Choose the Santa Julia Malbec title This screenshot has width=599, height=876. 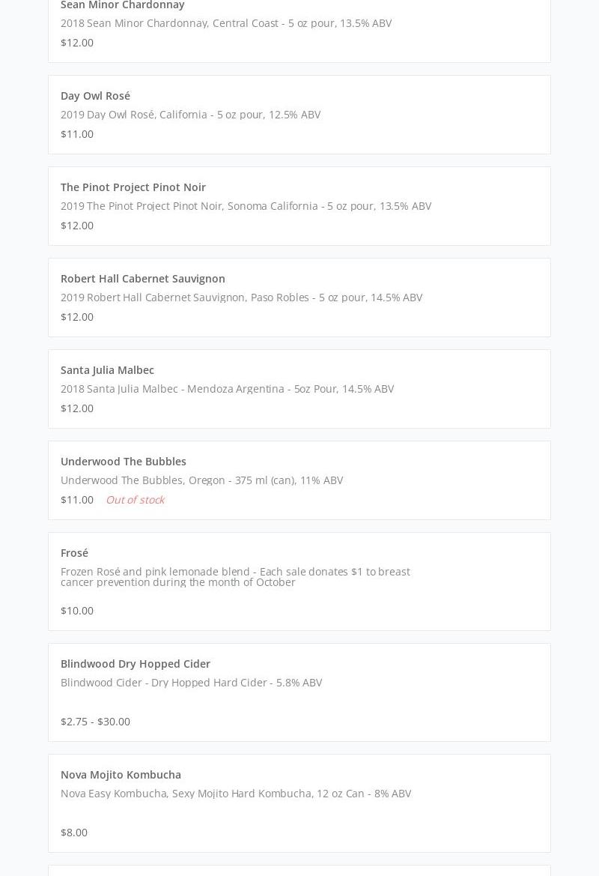coord(107,369)
